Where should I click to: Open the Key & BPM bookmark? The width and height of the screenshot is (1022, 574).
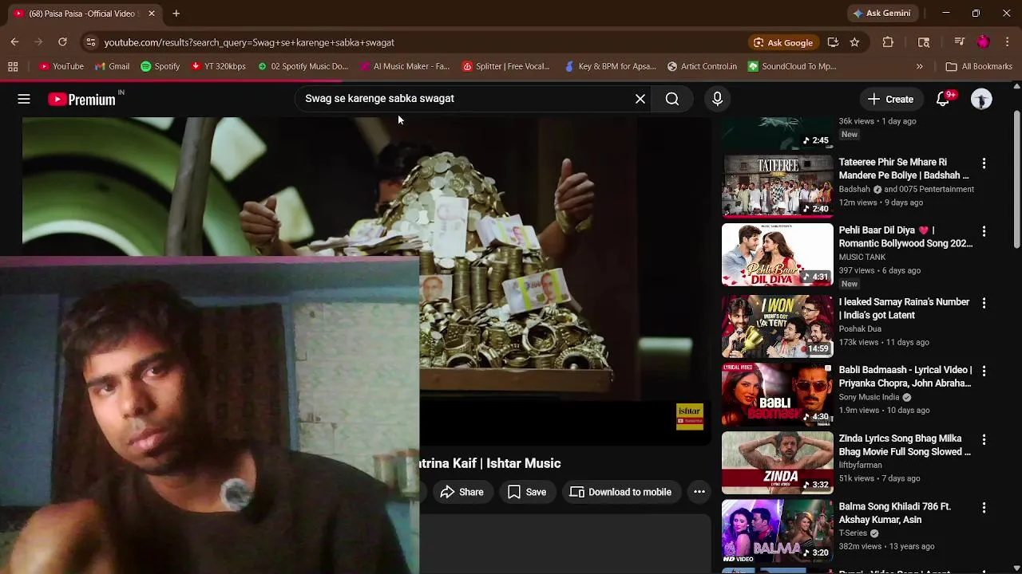(610, 67)
